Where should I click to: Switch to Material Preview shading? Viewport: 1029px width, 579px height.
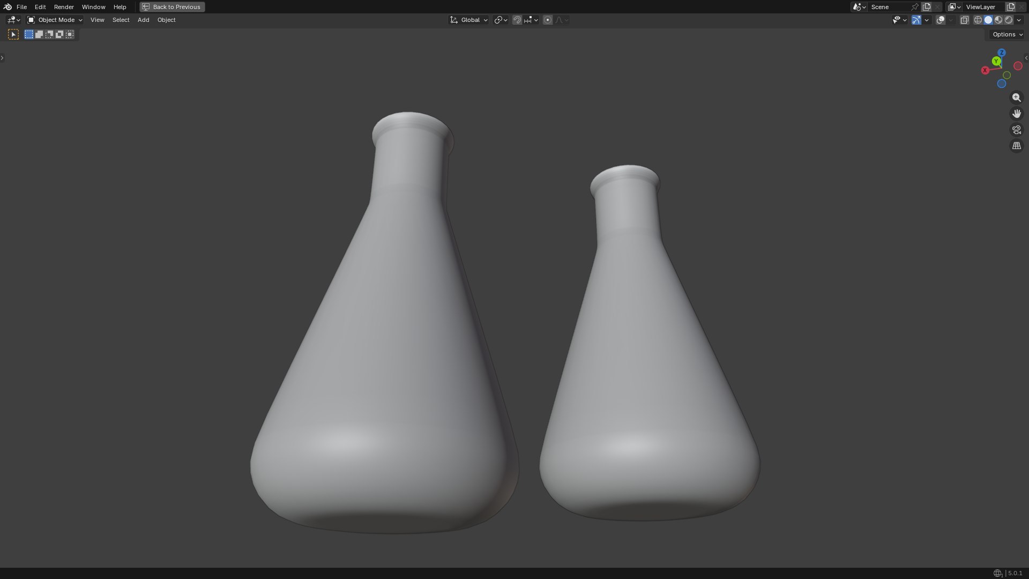click(998, 20)
